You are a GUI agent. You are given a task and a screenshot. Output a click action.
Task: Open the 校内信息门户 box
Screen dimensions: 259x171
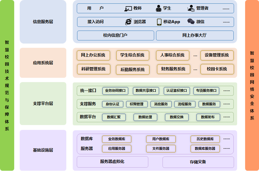(115, 36)
